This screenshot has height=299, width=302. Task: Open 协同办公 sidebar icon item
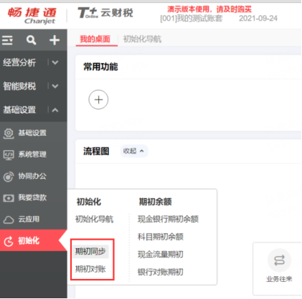point(9,177)
